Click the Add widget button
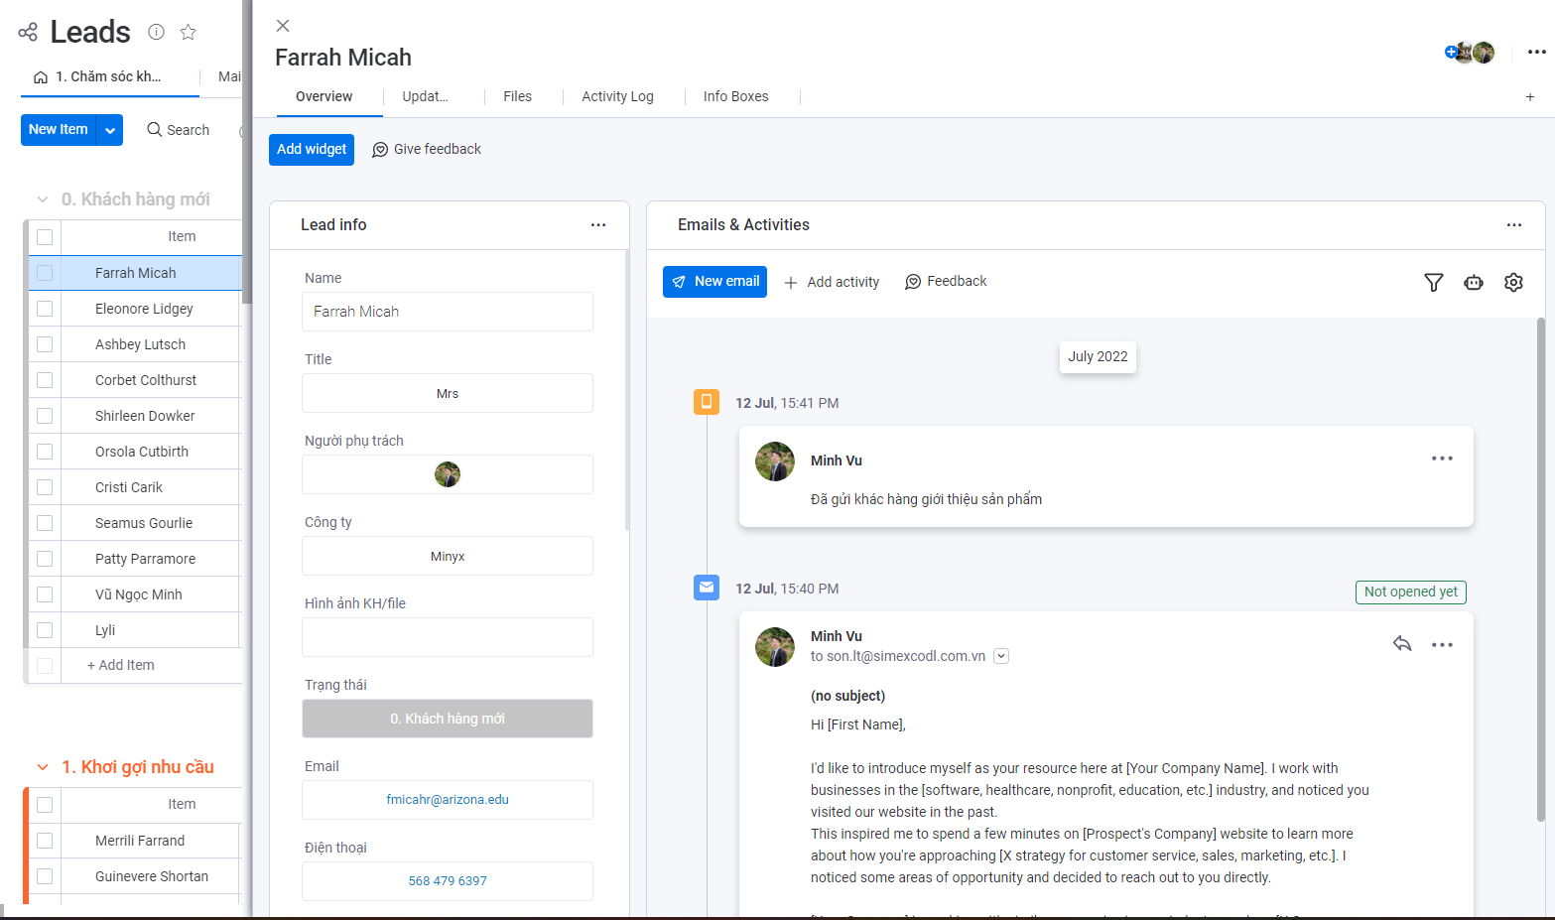Image resolution: width=1555 pixels, height=920 pixels. tap(312, 149)
